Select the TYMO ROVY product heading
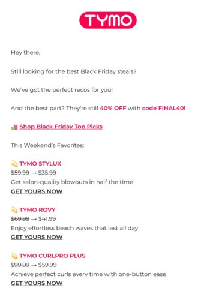The width and height of the screenshot is (216, 288). [37, 209]
